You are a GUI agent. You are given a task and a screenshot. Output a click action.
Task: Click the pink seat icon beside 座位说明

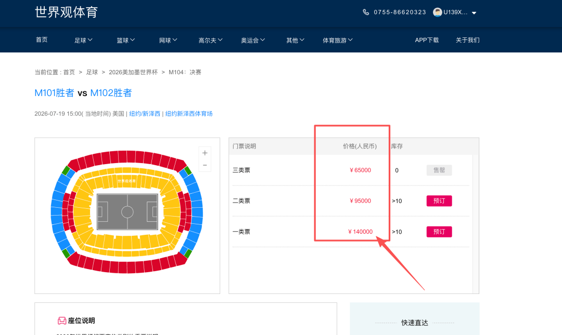pos(62,321)
